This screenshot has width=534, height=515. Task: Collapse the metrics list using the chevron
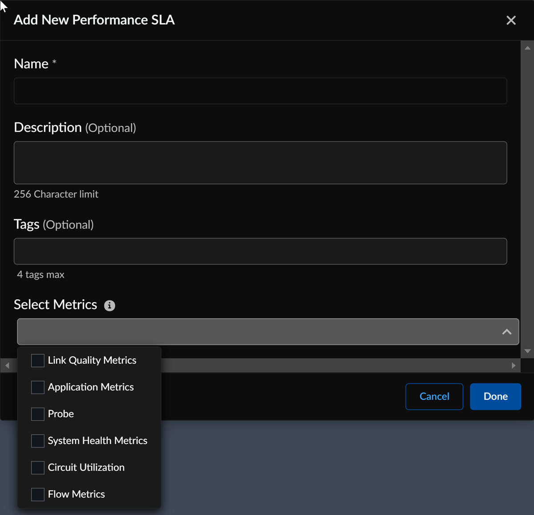(506, 332)
